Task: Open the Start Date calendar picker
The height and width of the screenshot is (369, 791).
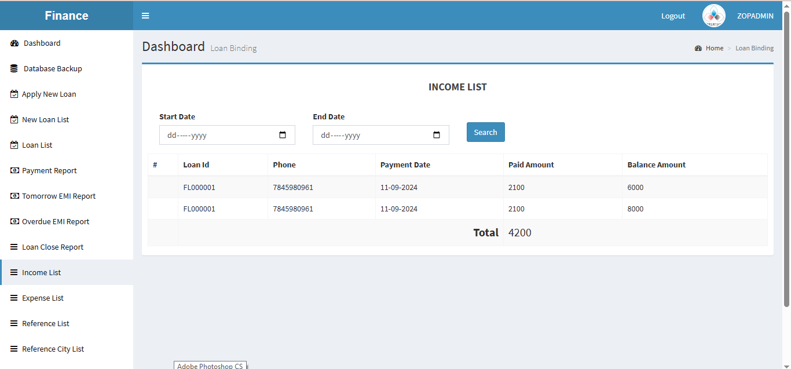Action: click(283, 135)
